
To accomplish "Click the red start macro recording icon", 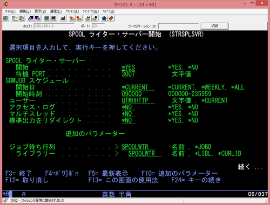I will (x=72, y=18).
